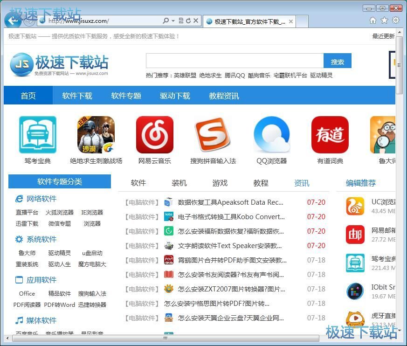Screen dimensions: 407x346
Task: Click the 火狐浏览器 topic link
Action: point(59,212)
